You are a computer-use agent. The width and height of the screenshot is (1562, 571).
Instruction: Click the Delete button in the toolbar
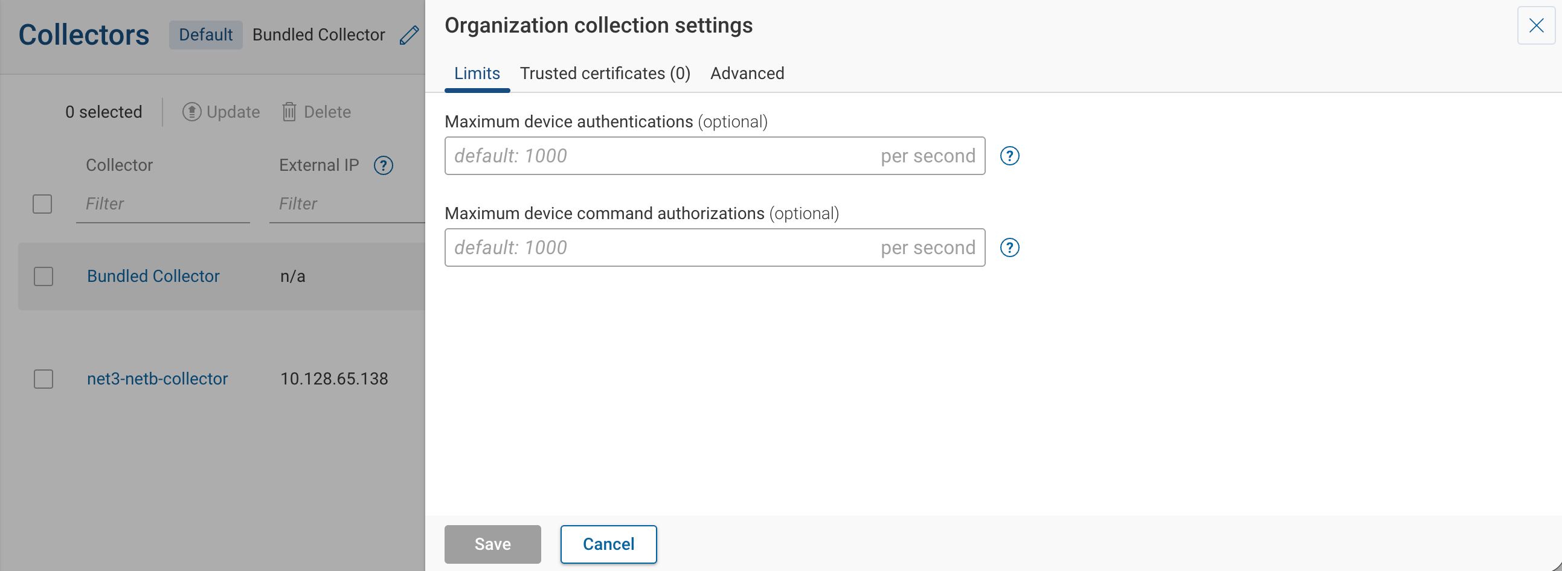pos(316,112)
